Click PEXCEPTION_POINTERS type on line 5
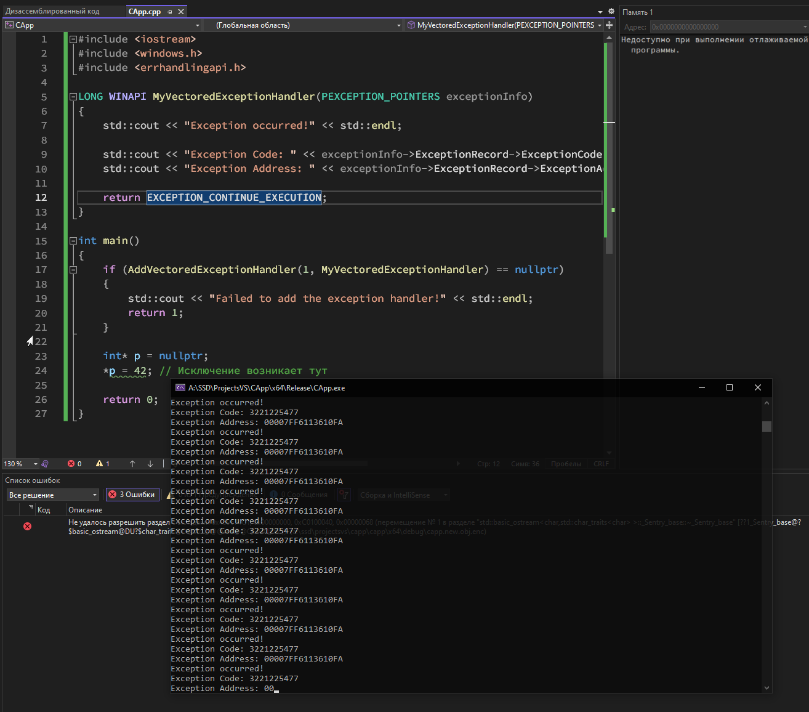 380,97
